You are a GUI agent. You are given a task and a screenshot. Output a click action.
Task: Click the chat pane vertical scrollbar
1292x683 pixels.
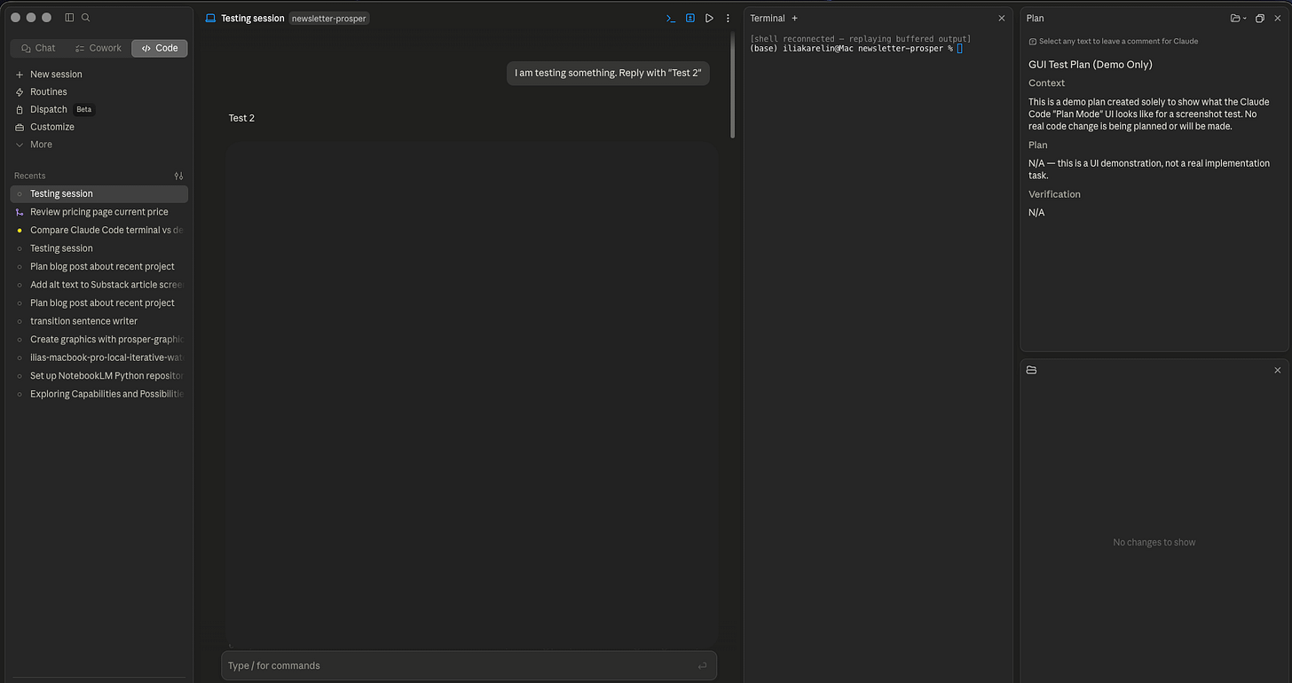[733, 85]
